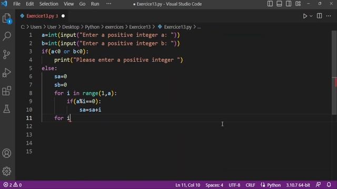337x189 pixels.
Task: Open the Testing flask view
Action: point(7,109)
